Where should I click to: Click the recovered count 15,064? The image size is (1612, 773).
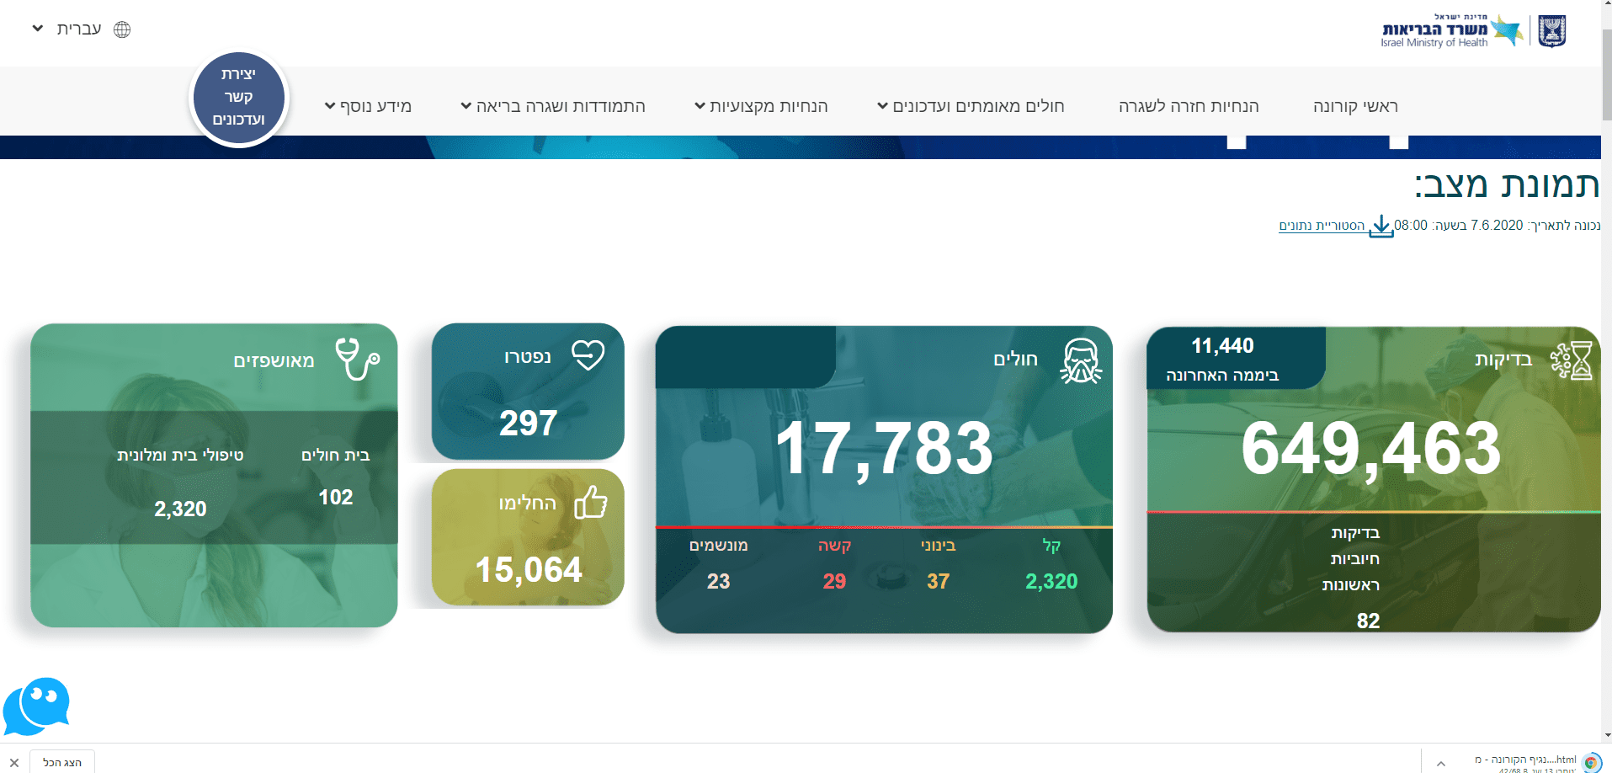[529, 570]
